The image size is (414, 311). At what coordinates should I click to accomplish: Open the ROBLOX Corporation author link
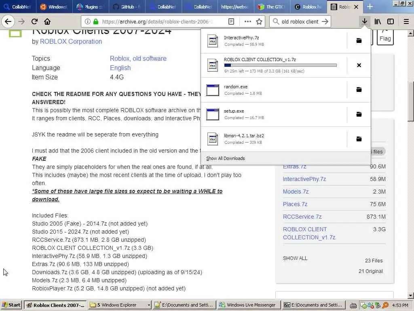tap(71, 42)
